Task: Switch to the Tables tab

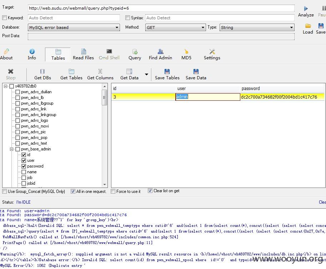Action: click(58, 55)
